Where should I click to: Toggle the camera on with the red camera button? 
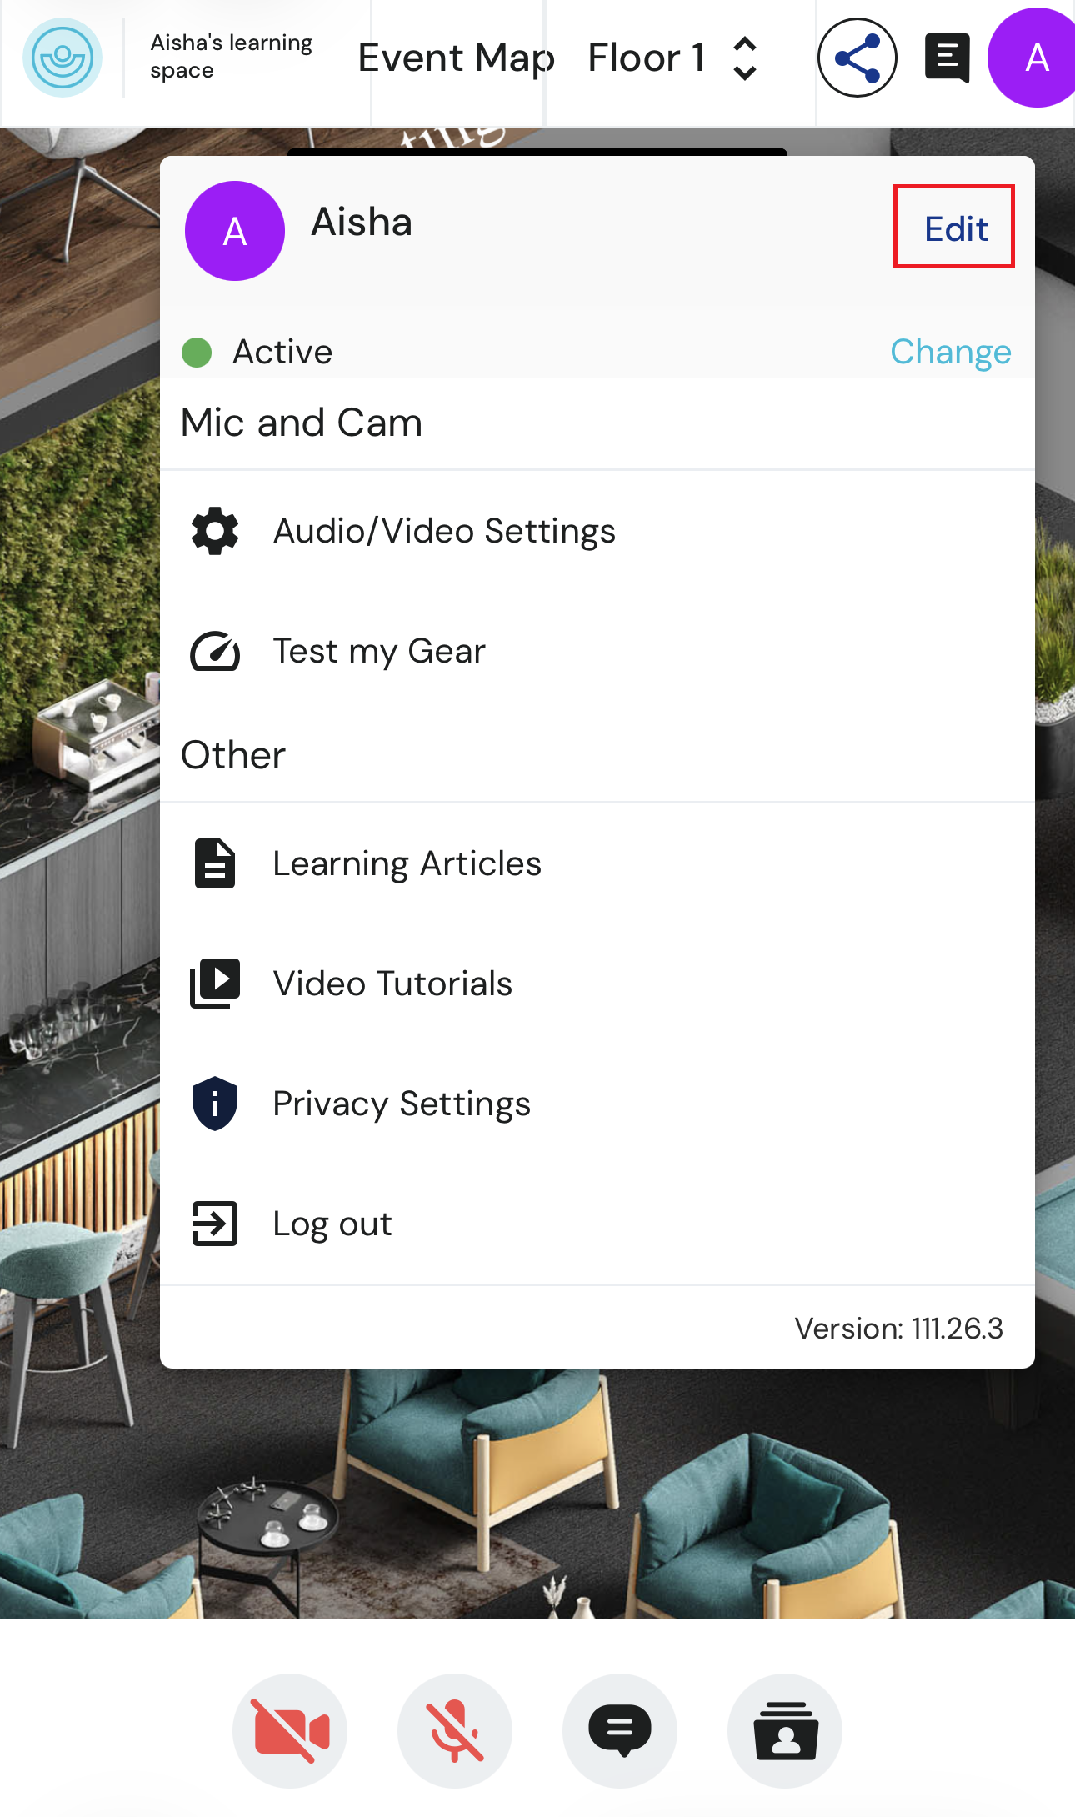[x=290, y=1730]
